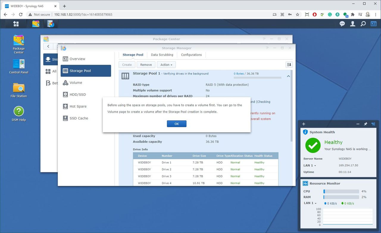Switch to the Data Scrubbing tab
This screenshot has height=233, width=381.
tap(162, 55)
